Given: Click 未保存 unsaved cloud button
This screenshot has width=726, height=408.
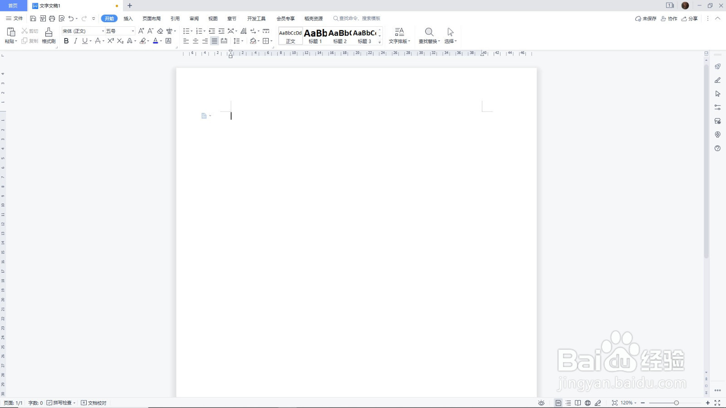Looking at the screenshot, I should coord(646,19).
